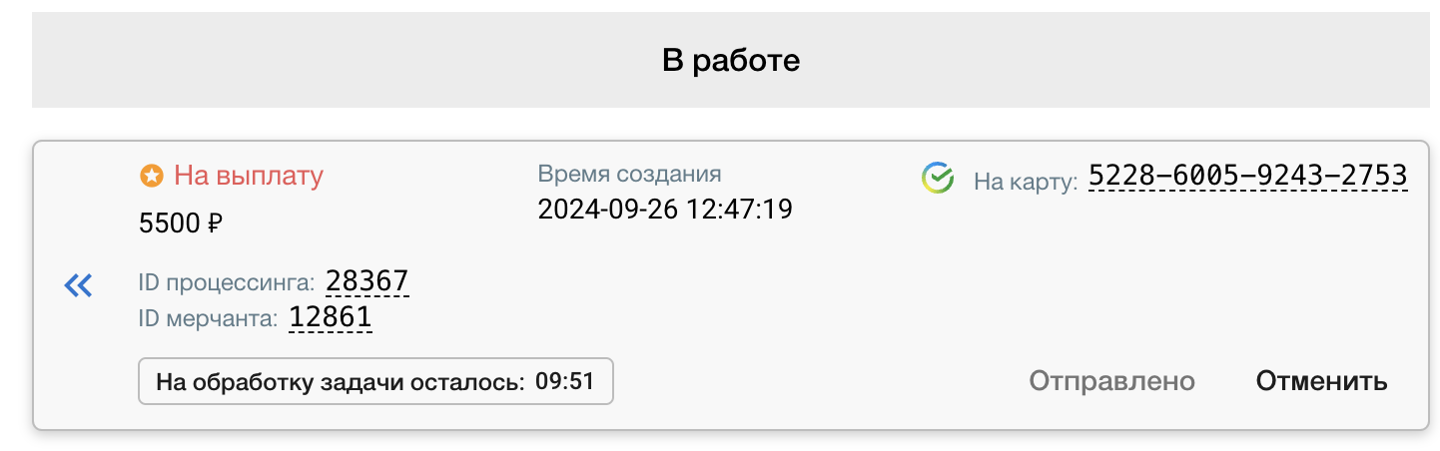The width and height of the screenshot is (1440, 451).
Task: Click the ruble sign beside the amount
Action: point(215,224)
